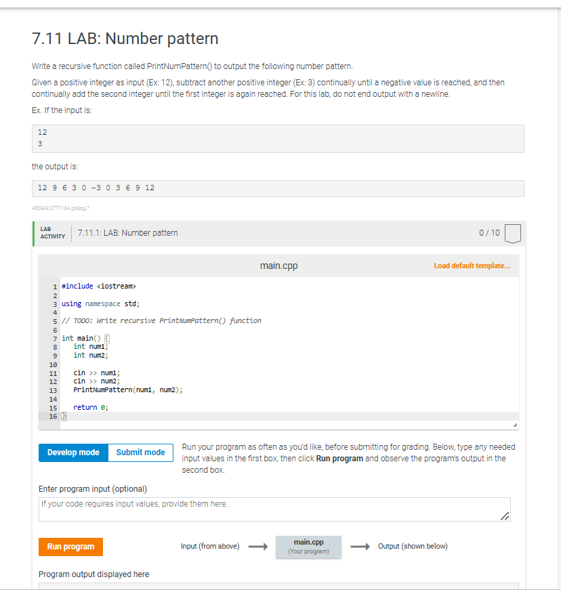
Task: Click the resize handle below the code editor
Action: pos(516,423)
